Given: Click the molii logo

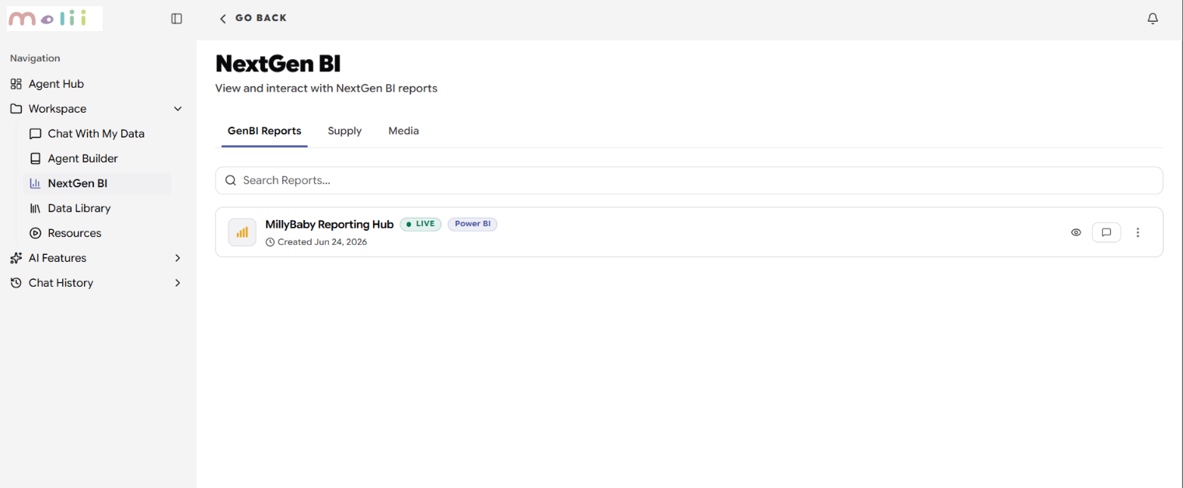Looking at the screenshot, I should click(54, 19).
